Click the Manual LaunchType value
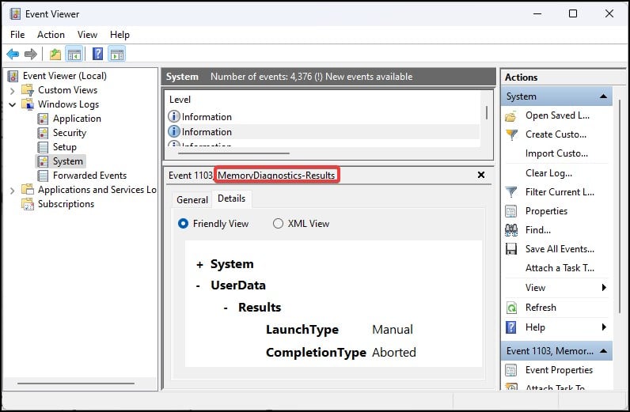The image size is (630, 412). [392, 330]
